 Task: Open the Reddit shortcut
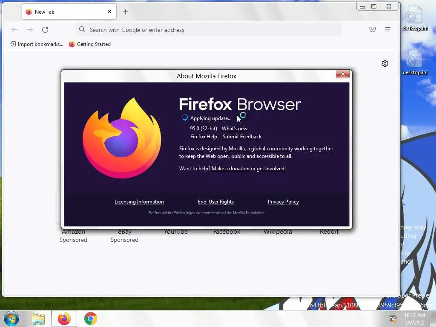[329, 232]
